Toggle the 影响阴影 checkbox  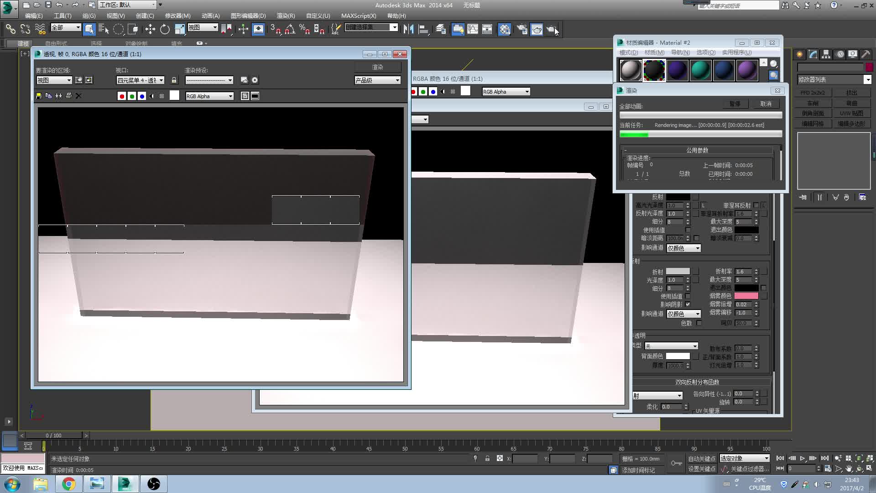click(x=688, y=304)
